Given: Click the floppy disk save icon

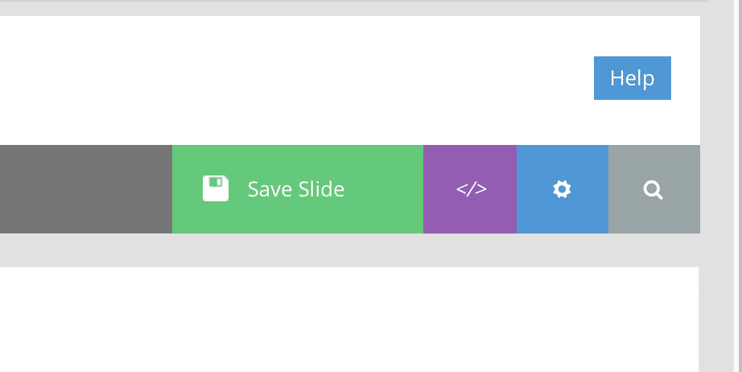Looking at the screenshot, I should click(216, 188).
